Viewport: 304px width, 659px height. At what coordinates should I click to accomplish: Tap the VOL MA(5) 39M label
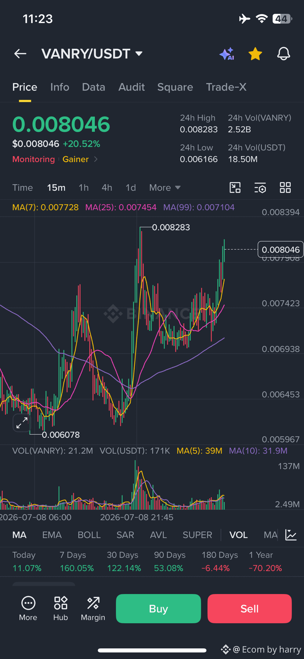click(199, 451)
